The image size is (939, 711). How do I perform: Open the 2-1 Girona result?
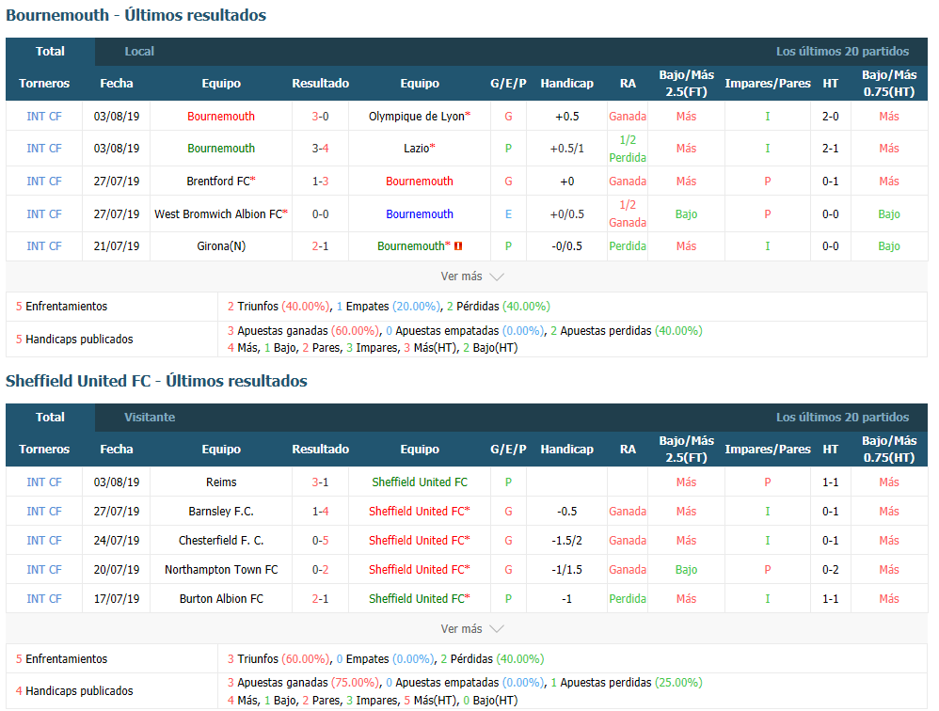point(321,246)
